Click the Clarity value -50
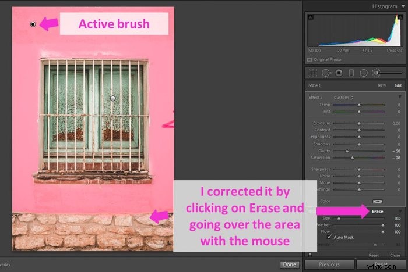The width and height of the screenshot is (408, 272). tap(396, 151)
